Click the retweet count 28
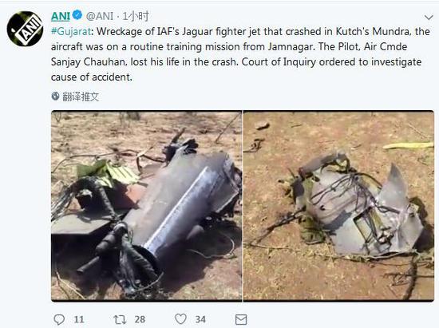Screen dimensions: 439x328 coord(140,319)
